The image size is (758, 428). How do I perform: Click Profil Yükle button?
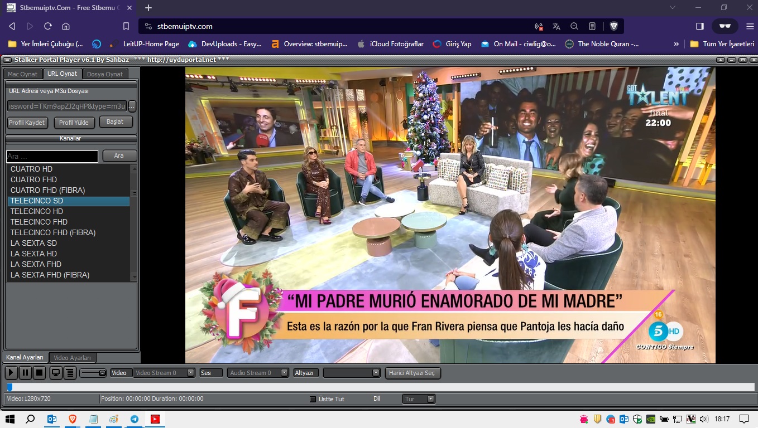74,123
